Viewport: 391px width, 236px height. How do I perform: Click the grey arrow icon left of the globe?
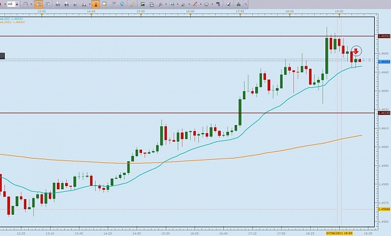(x=113, y=4)
